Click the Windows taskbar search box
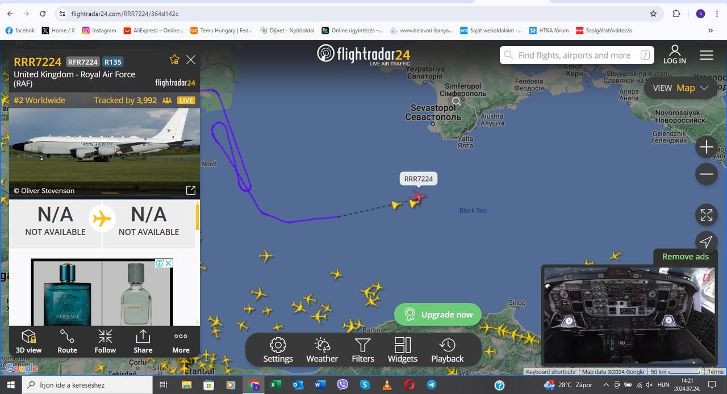 [x=87, y=385]
